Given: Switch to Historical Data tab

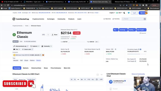Looking at the screenshot, I should (36, 68).
